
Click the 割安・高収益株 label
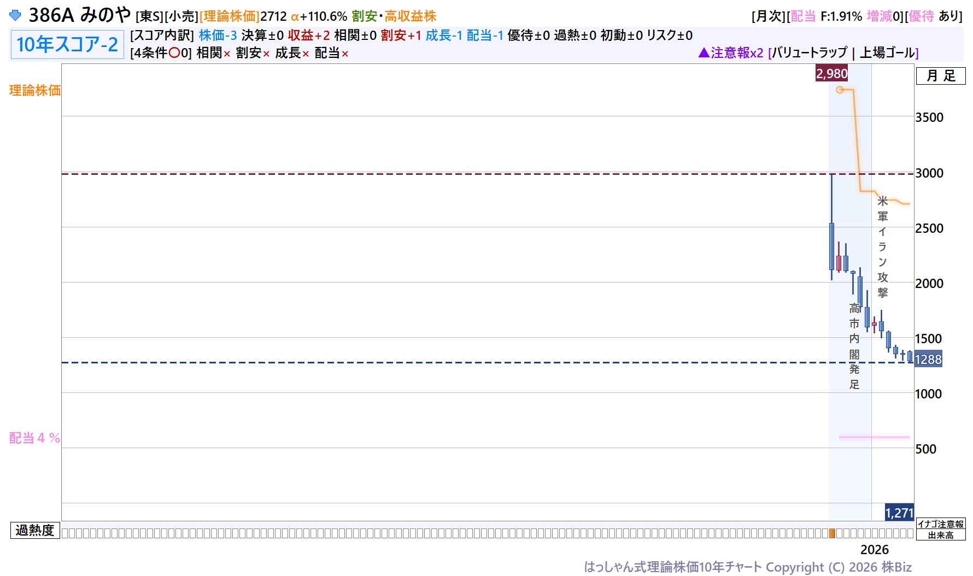coord(394,16)
